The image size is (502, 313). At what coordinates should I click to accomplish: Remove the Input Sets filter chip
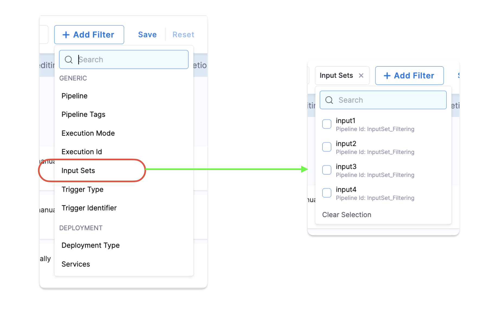[361, 76]
